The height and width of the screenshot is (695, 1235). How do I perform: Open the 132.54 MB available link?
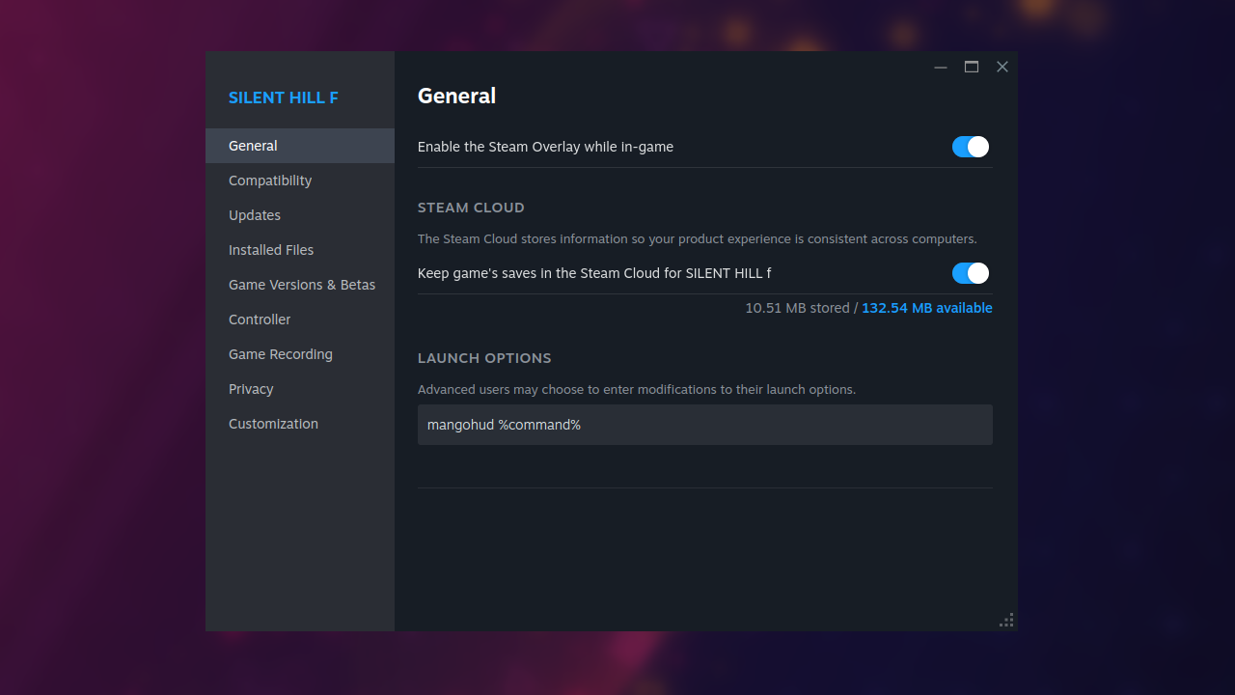coord(926,307)
